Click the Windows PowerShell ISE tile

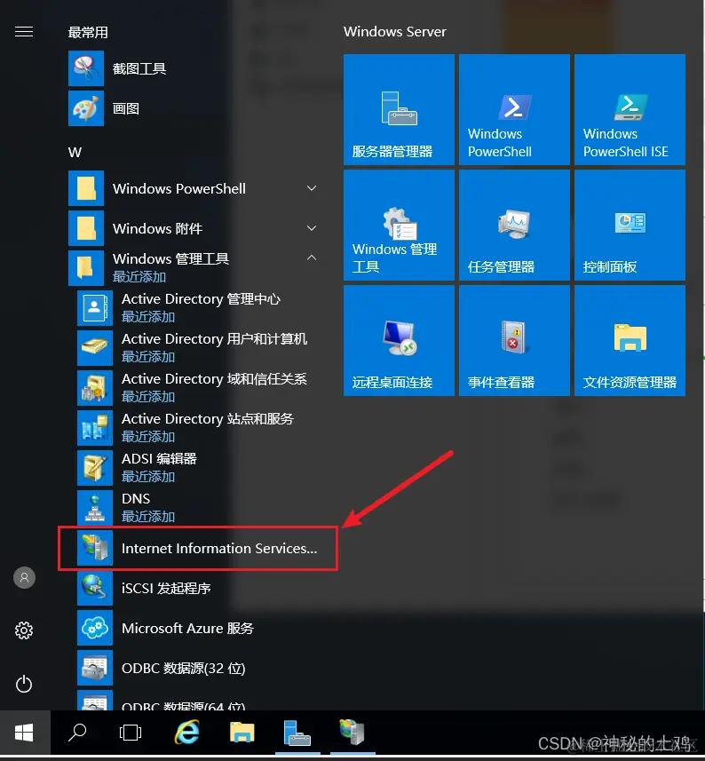tap(630, 110)
